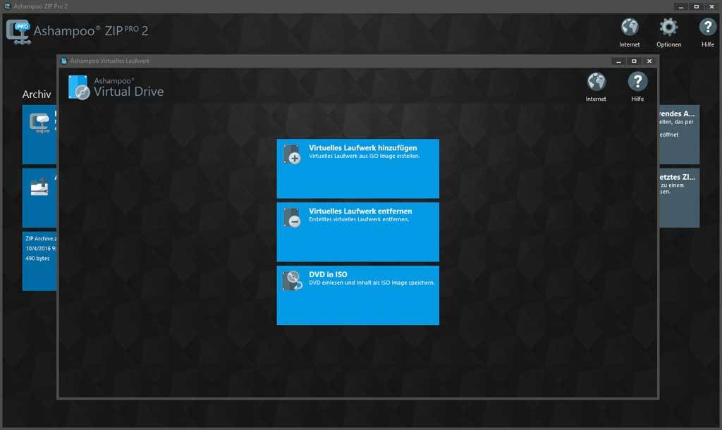Click 'Erstelltes virtuelles Laufwerk entfernen.' description
Image resolution: width=722 pixels, height=430 pixels.
[359, 219]
